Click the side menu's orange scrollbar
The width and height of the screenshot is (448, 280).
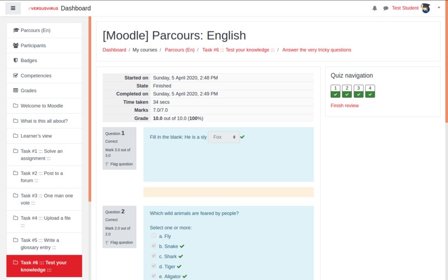pos(89,108)
